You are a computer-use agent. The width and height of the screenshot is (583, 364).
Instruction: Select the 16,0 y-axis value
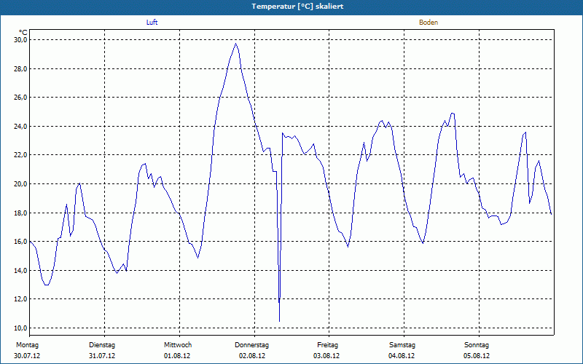[21, 242]
